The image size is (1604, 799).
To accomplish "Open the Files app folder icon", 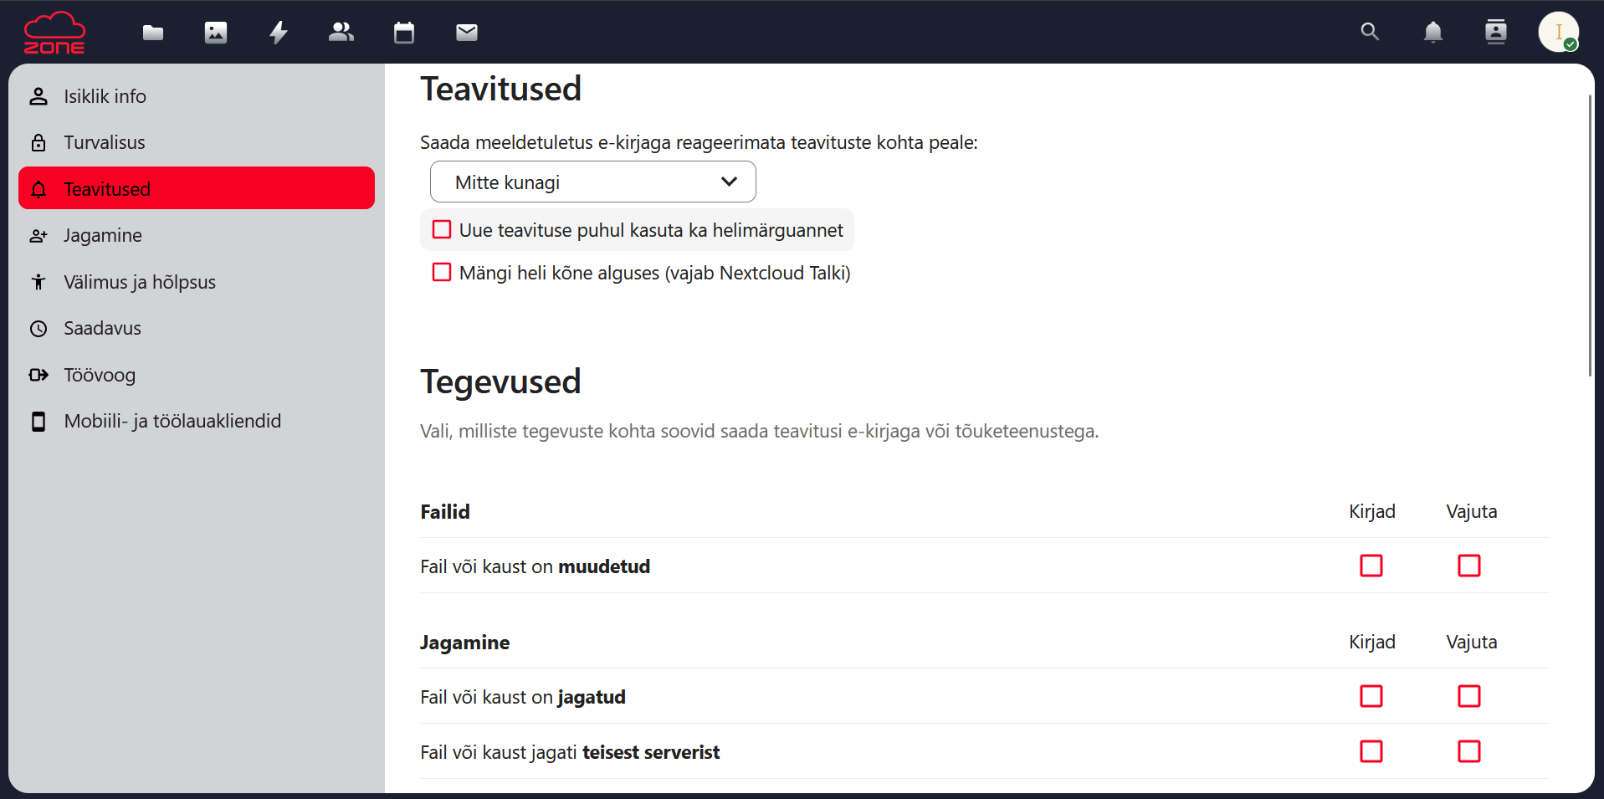I will (153, 33).
